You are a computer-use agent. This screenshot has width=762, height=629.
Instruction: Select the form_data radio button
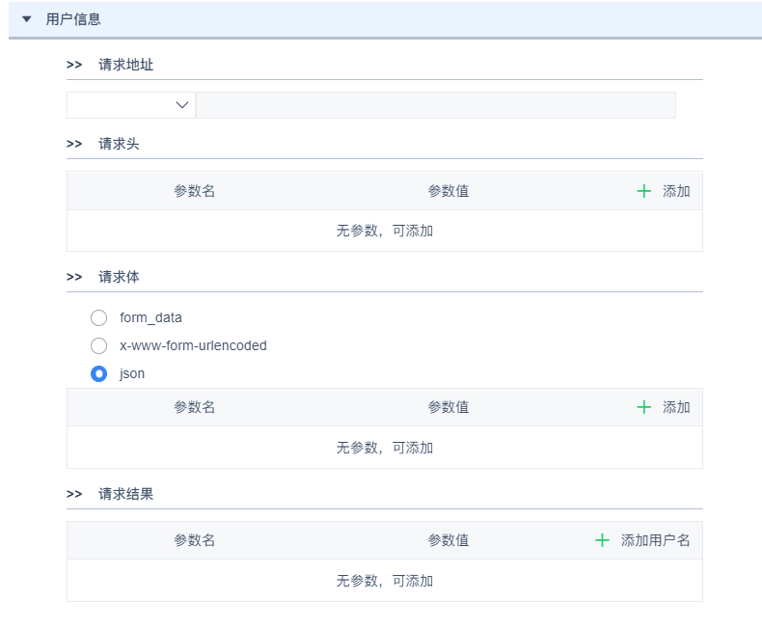[x=98, y=317]
